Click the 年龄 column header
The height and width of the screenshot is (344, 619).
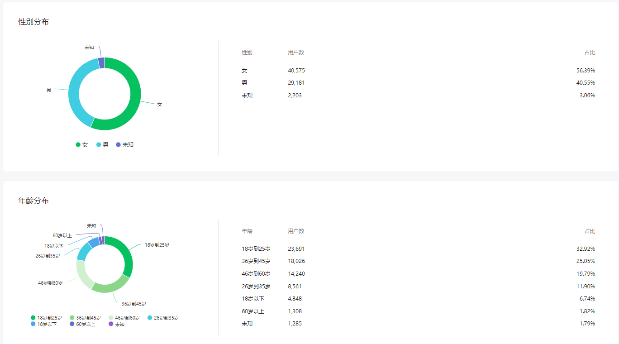(x=247, y=231)
